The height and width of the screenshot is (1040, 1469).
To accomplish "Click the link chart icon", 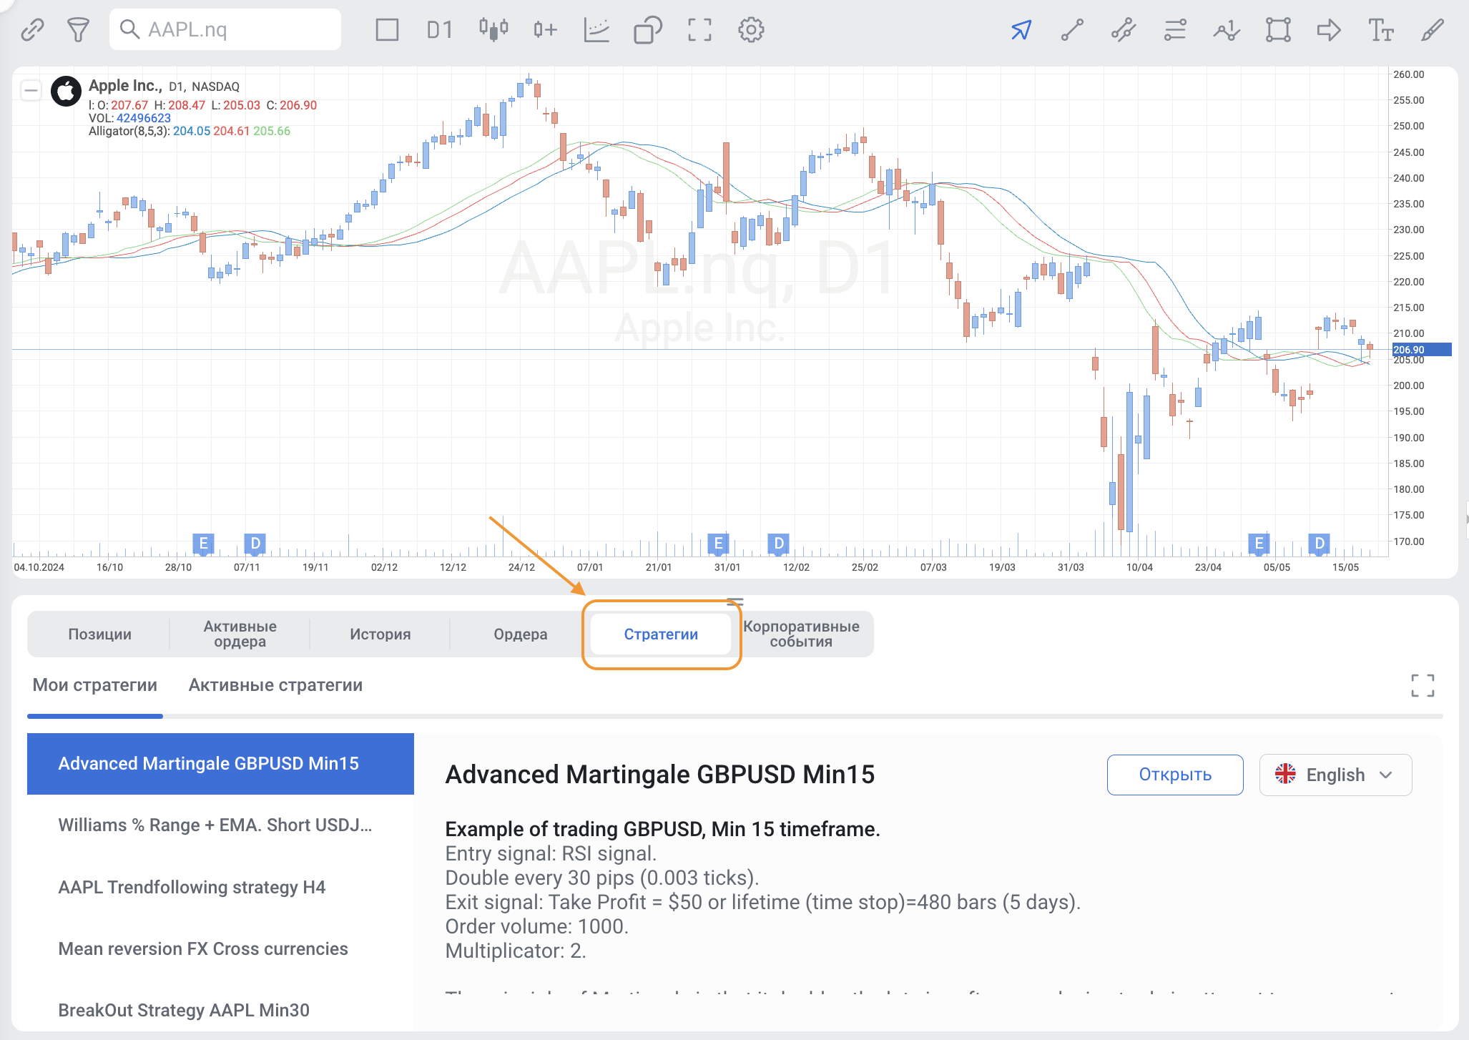I will click(32, 30).
